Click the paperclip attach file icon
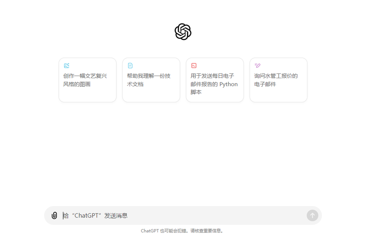This screenshot has width=365, height=236. pos(54,215)
